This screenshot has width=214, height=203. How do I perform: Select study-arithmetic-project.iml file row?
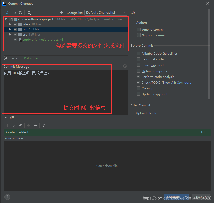click(x=66, y=40)
